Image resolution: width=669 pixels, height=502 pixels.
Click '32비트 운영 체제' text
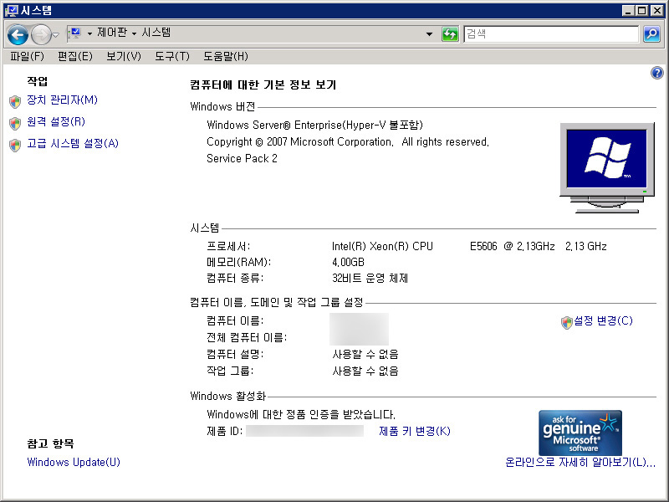click(x=370, y=279)
